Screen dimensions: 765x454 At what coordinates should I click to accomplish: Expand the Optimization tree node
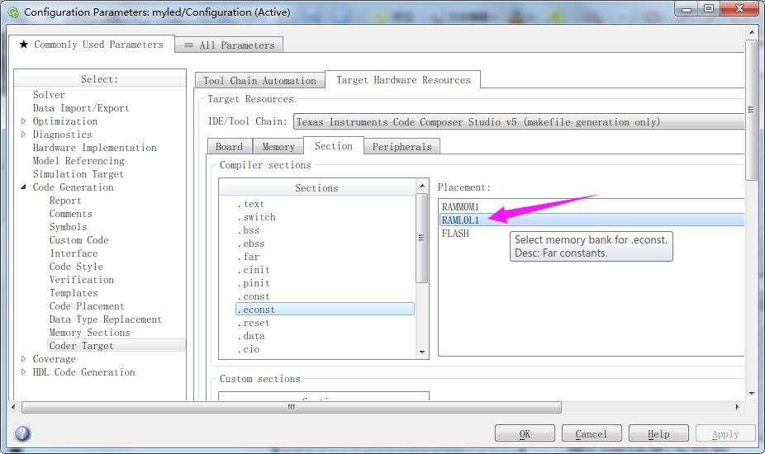click(x=23, y=121)
